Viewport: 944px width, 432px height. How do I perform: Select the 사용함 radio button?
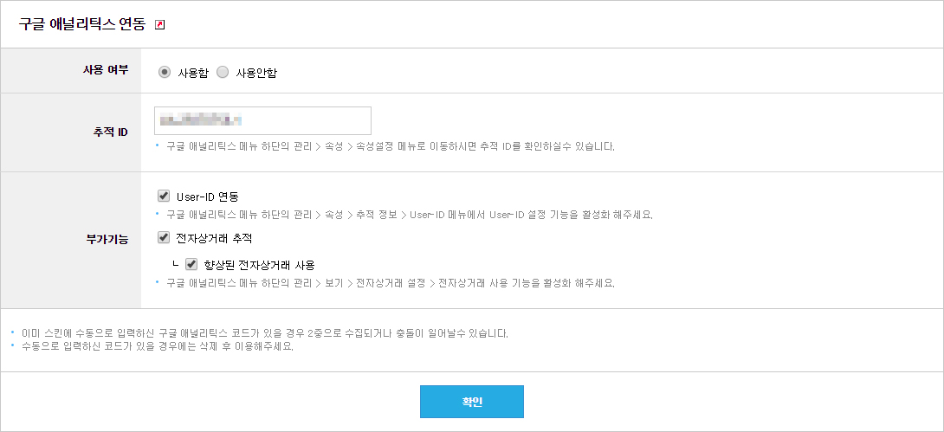pos(164,72)
